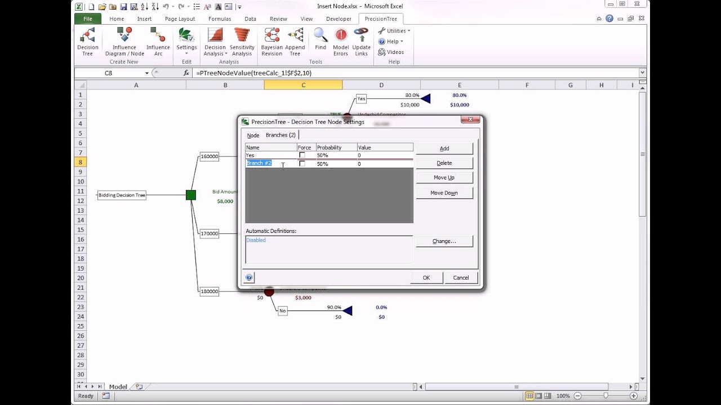721x405 pixels.
Task: Expand the formula bar
Action: [x=642, y=73]
